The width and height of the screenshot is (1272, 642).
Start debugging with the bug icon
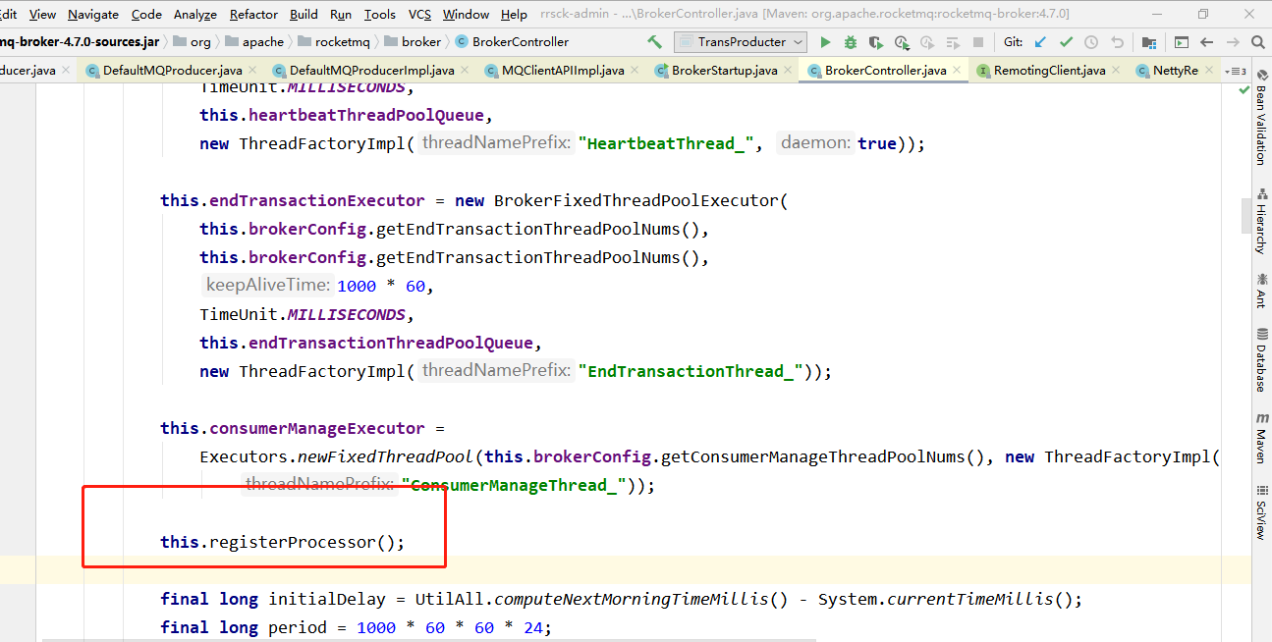point(851,42)
